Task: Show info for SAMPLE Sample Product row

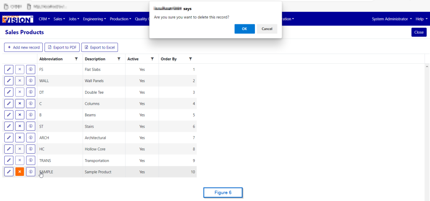Action: [x=31, y=172]
